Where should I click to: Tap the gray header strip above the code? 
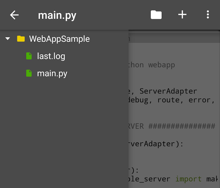coord(174,39)
